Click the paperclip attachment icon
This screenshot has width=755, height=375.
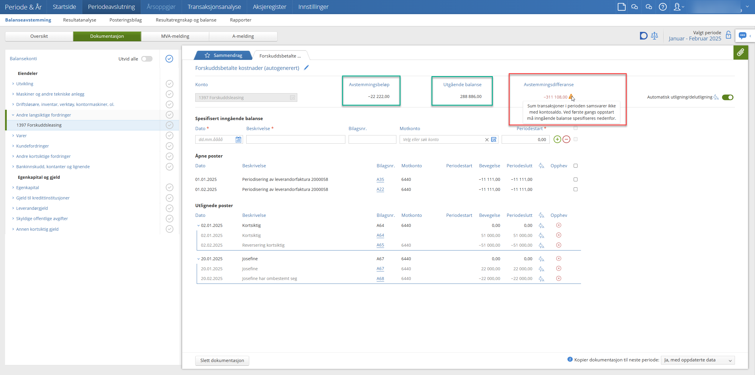click(740, 53)
